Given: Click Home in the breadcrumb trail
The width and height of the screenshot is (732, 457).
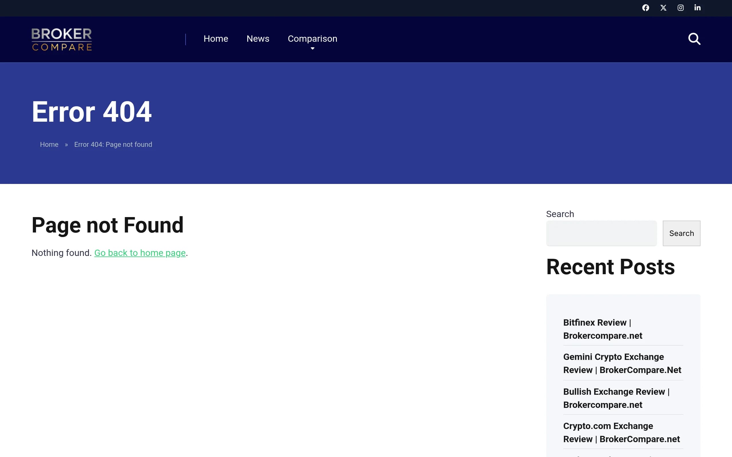Looking at the screenshot, I should (49, 145).
